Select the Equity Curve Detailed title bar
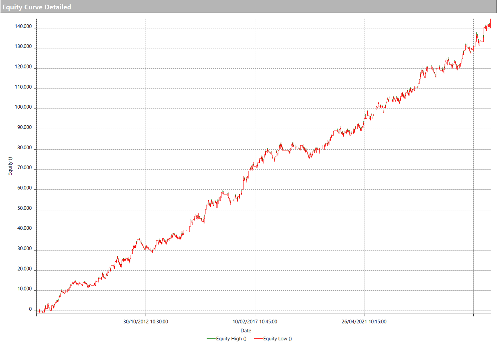The width and height of the screenshot is (497, 344). pyautogui.click(x=37, y=7)
